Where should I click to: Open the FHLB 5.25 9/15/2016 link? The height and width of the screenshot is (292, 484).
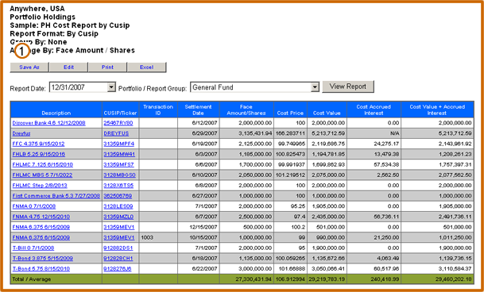[x=39, y=155]
